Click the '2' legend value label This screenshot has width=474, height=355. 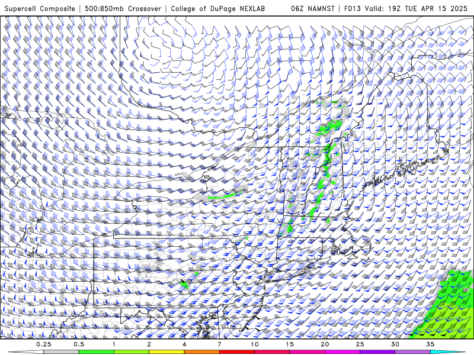[x=149, y=344]
